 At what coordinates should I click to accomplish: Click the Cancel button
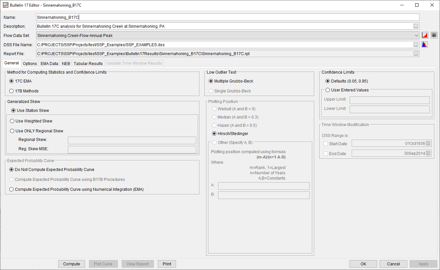[393, 264]
